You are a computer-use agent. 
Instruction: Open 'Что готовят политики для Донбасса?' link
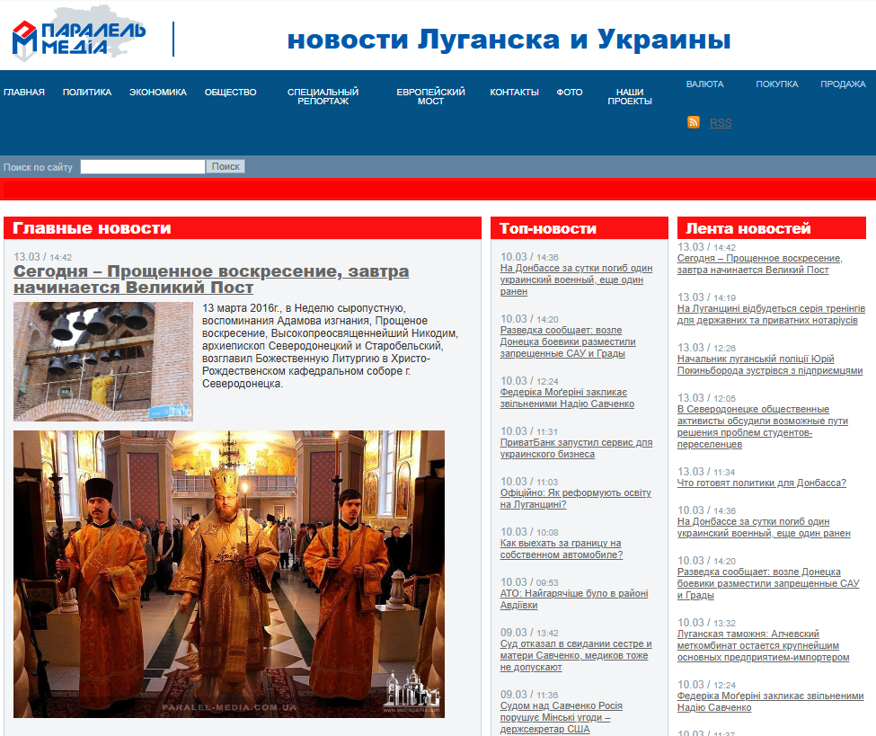click(761, 483)
